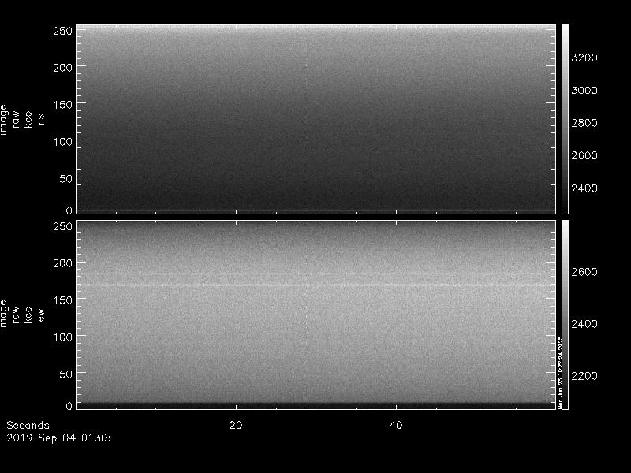Screen dimensions: 631x473
Task: Click the 50 tick label on ns keogram axis
Action: coord(65,179)
